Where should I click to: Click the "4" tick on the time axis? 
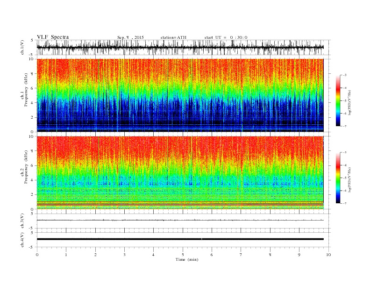tap(154, 255)
